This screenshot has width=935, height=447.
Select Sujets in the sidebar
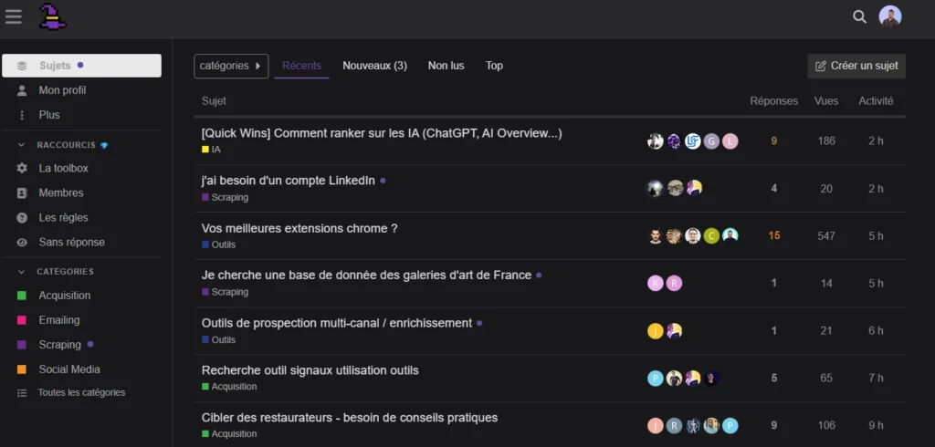pos(81,66)
